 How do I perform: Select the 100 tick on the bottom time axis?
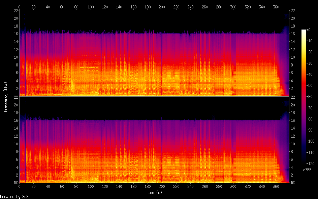tap(91, 186)
